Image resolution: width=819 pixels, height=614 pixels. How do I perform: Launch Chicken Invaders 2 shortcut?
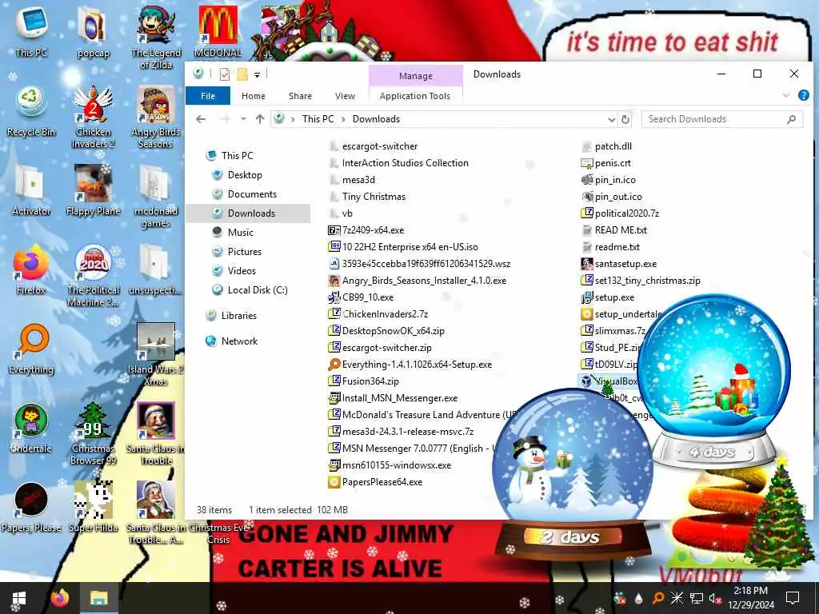93,117
